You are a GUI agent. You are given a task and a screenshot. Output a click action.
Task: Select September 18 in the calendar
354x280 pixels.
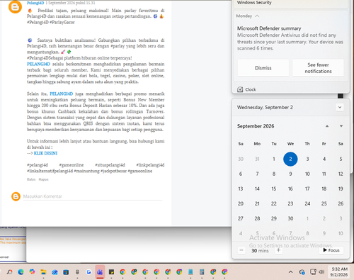(324, 189)
